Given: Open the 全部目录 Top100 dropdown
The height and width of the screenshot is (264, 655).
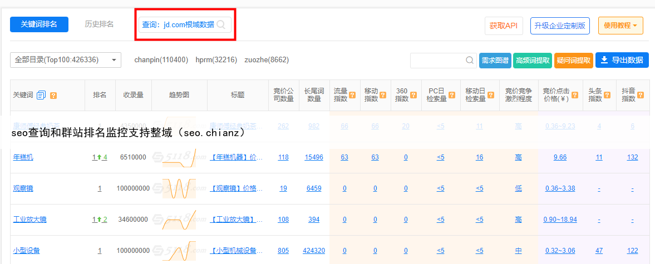Looking at the screenshot, I should click(66, 60).
